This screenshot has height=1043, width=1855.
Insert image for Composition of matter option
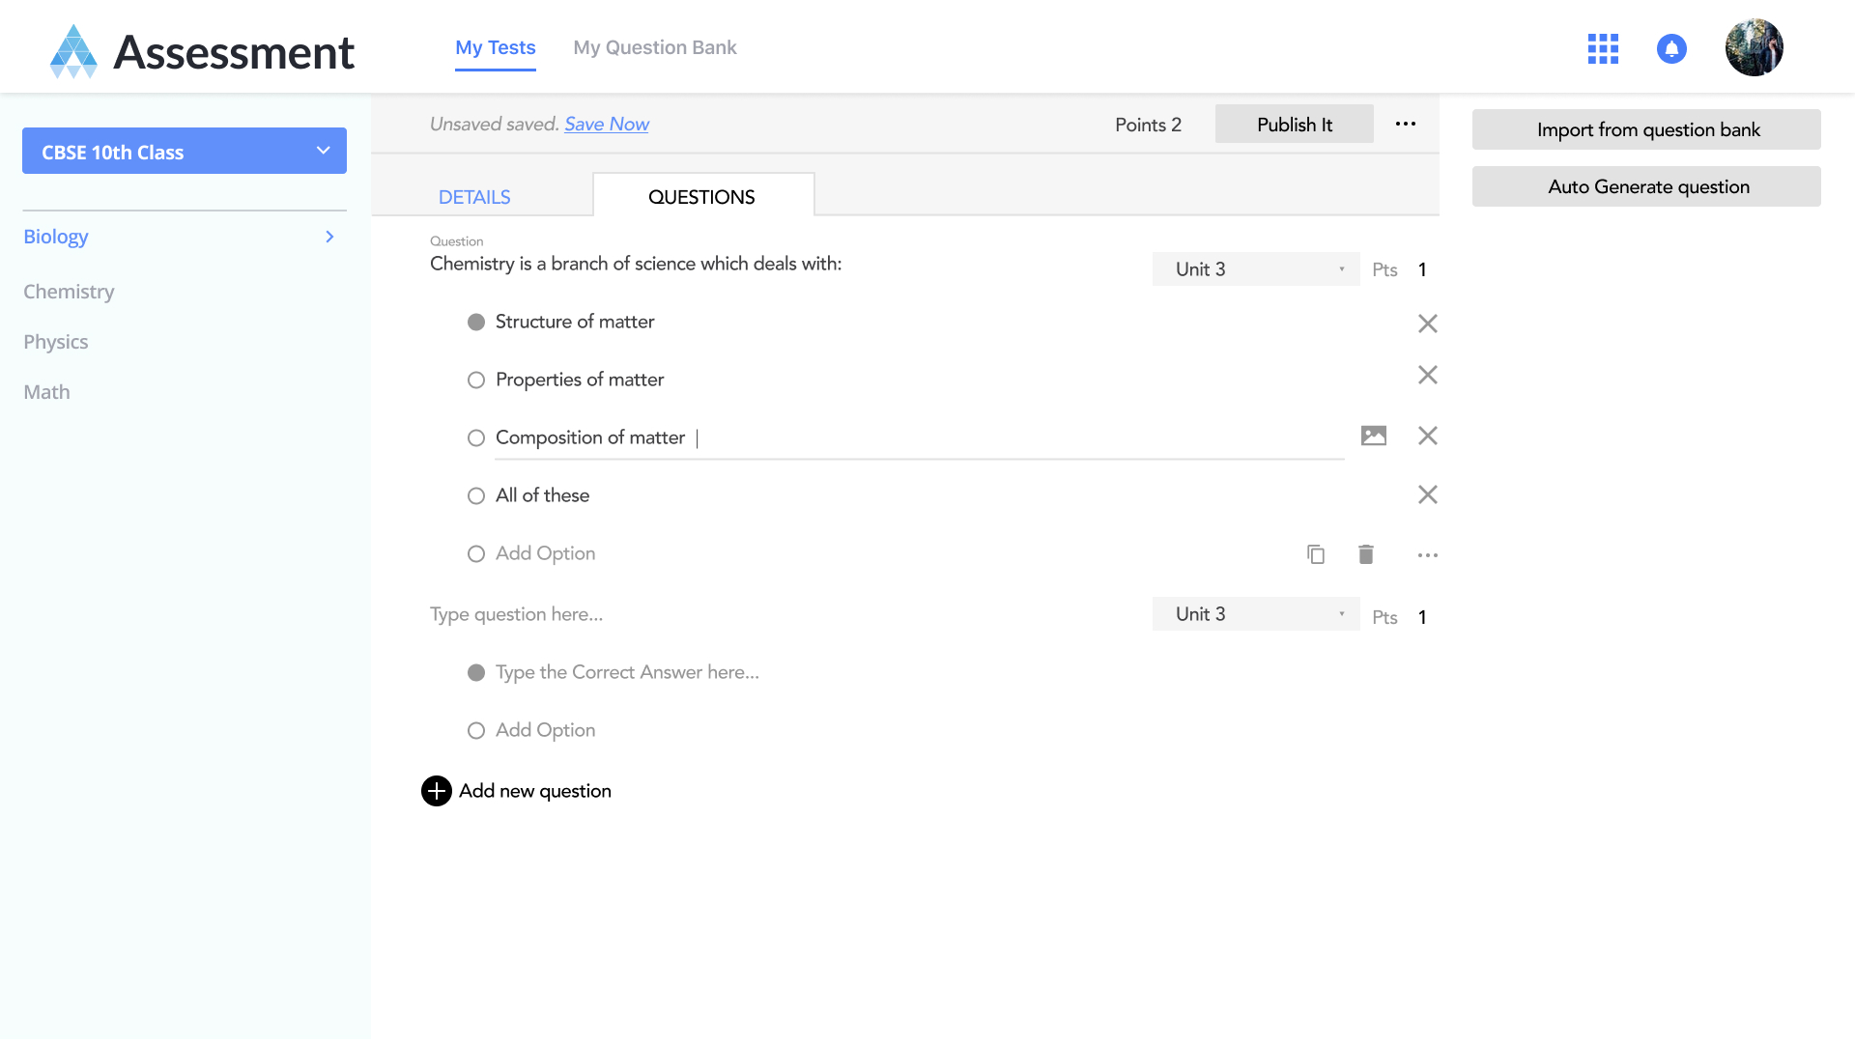(1373, 436)
